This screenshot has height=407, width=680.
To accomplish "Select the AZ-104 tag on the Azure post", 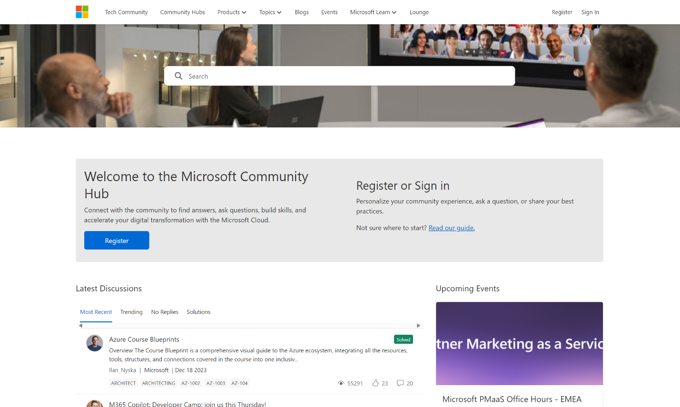I will pos(239,383).
